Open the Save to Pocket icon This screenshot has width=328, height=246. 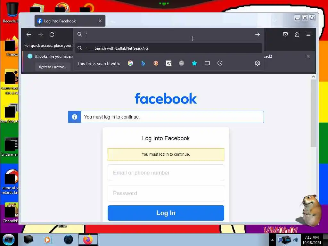pos(285,34)
